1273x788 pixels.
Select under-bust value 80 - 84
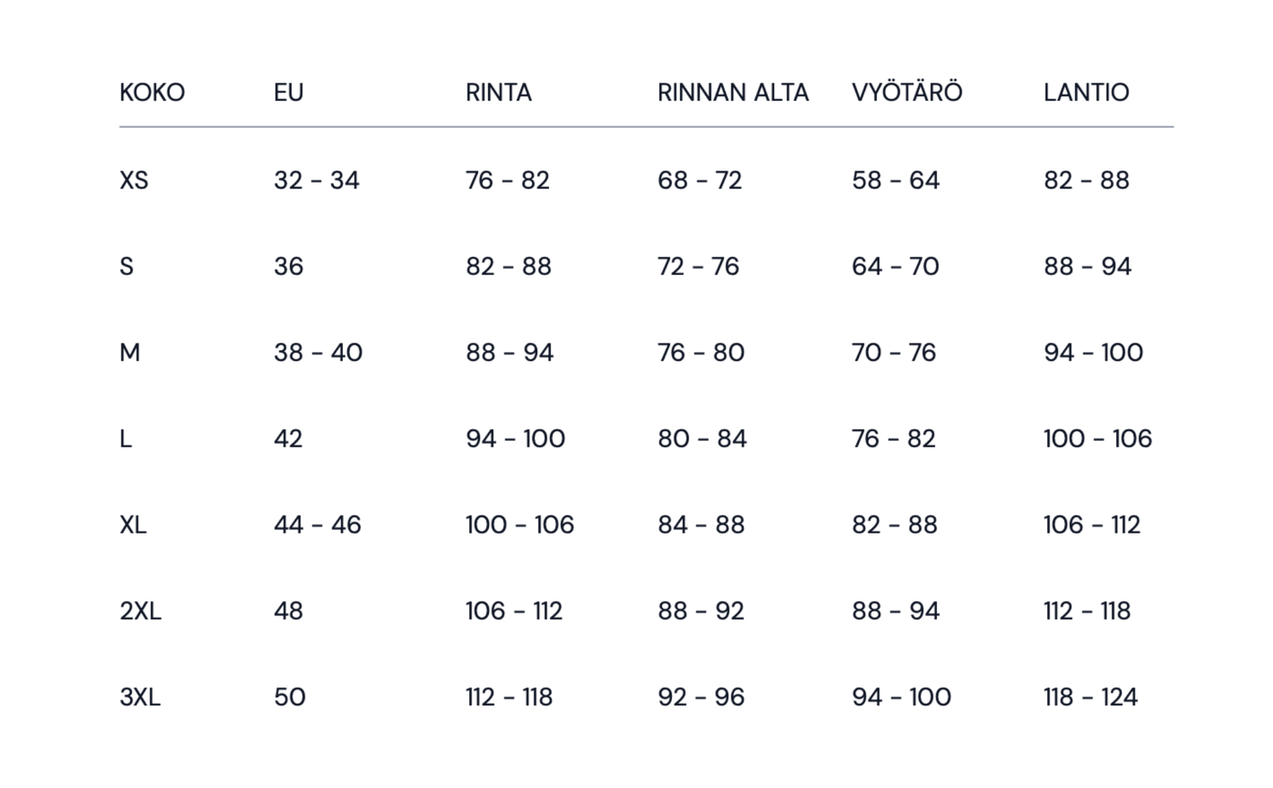point(702,439)
